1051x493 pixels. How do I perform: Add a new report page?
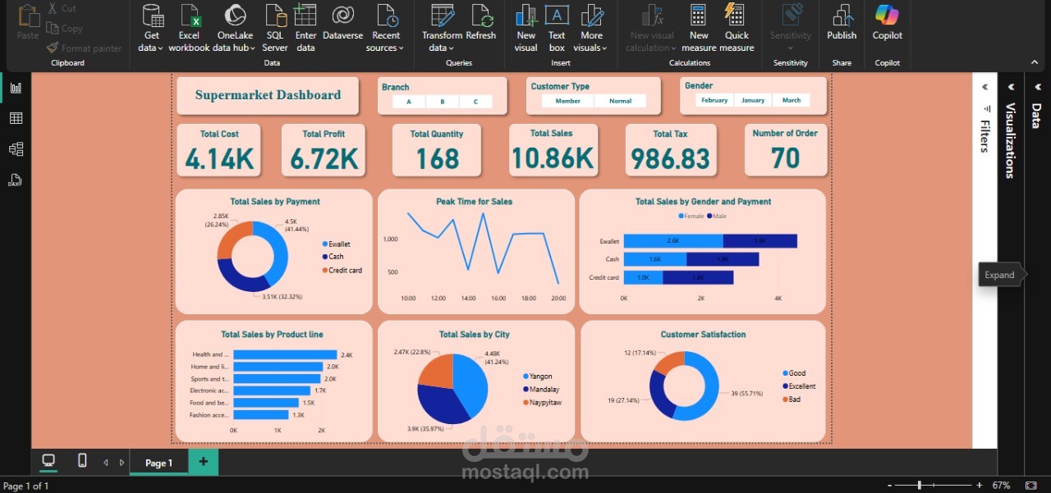point(203,462)
